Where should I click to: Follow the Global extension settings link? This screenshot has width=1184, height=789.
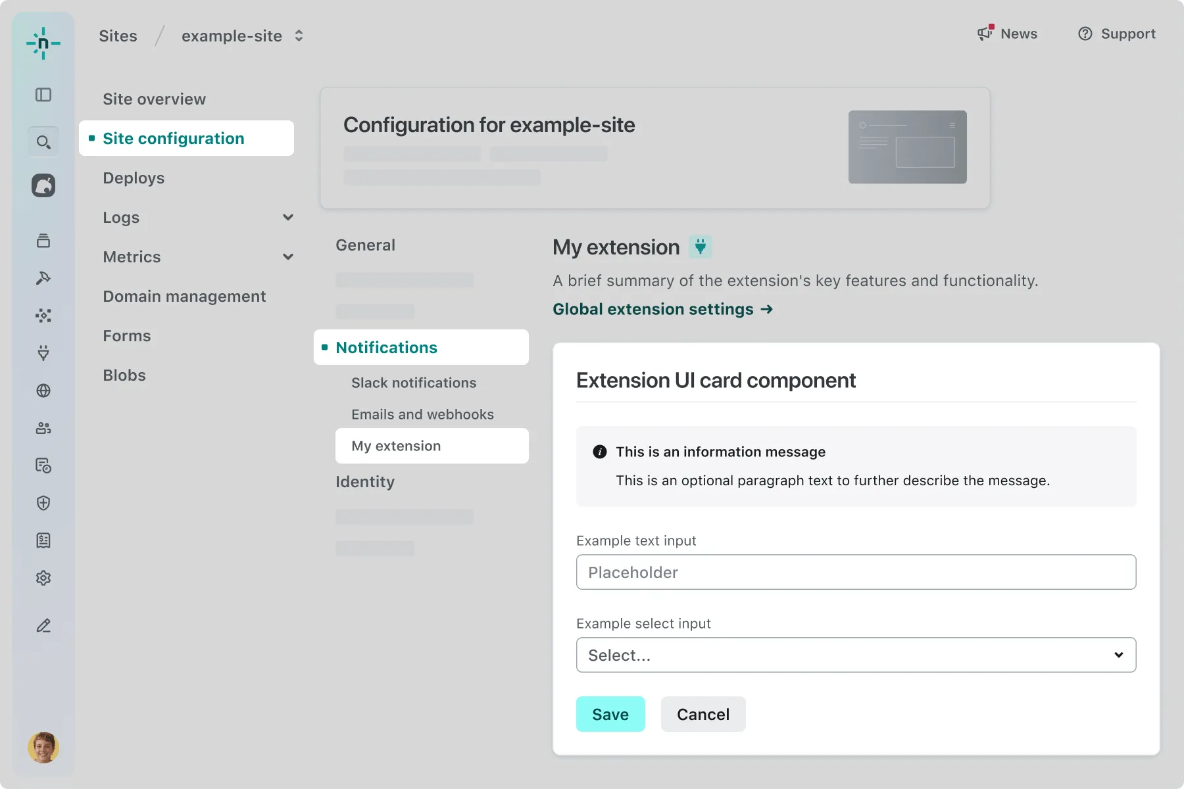(662, 309)
